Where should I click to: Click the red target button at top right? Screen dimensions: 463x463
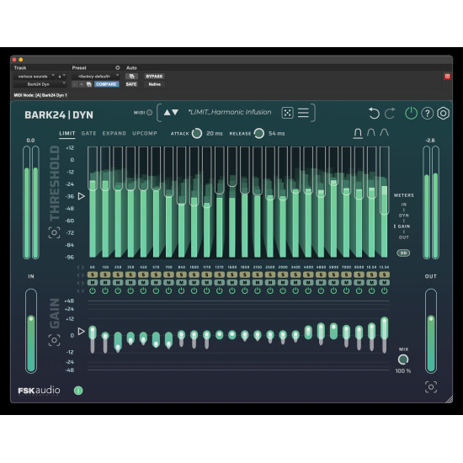(447, 77)
